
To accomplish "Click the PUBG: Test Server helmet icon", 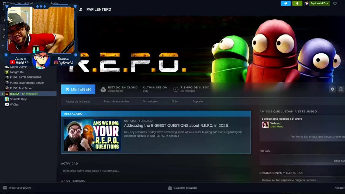I will (7, 88).
